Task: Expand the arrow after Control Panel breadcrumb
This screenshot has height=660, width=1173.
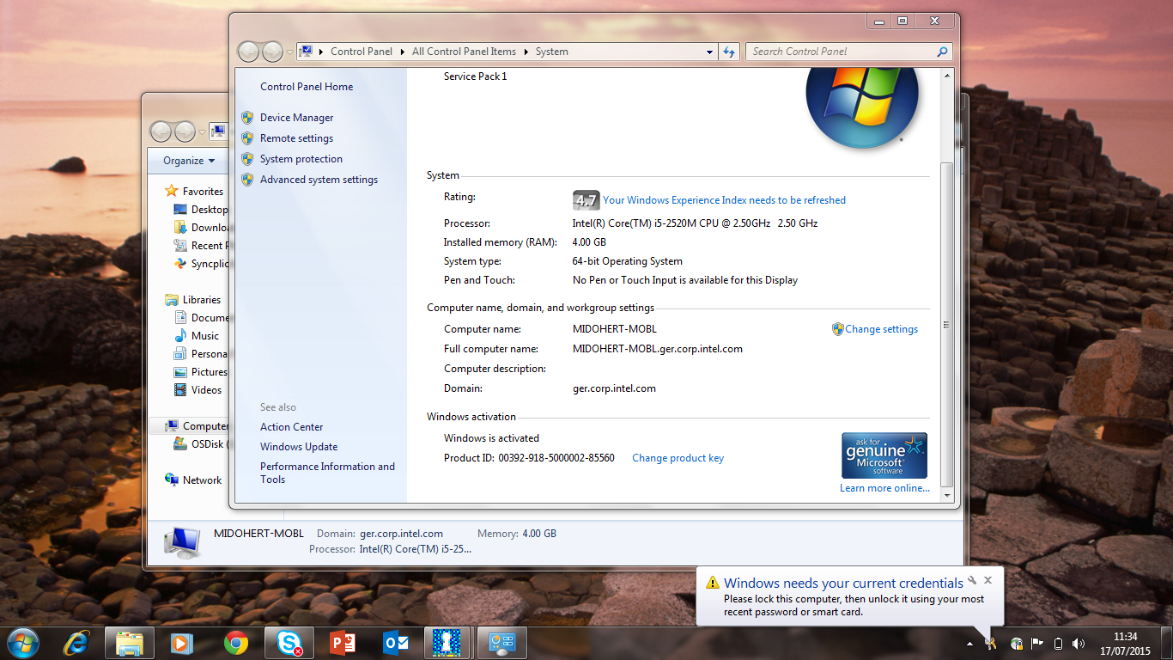Action: 402,52
